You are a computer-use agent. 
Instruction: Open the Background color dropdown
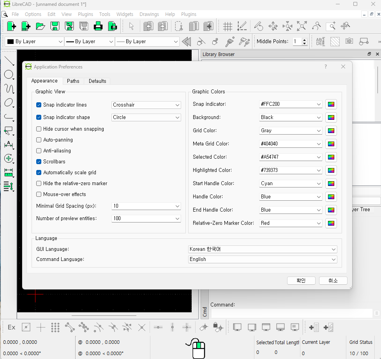[x=291, y=117]
